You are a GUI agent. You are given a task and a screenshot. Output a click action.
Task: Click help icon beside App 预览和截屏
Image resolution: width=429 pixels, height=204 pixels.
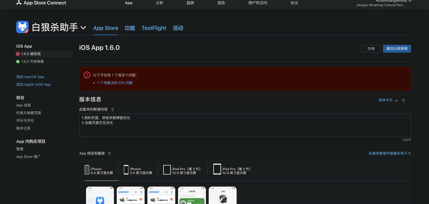[109, 154]
